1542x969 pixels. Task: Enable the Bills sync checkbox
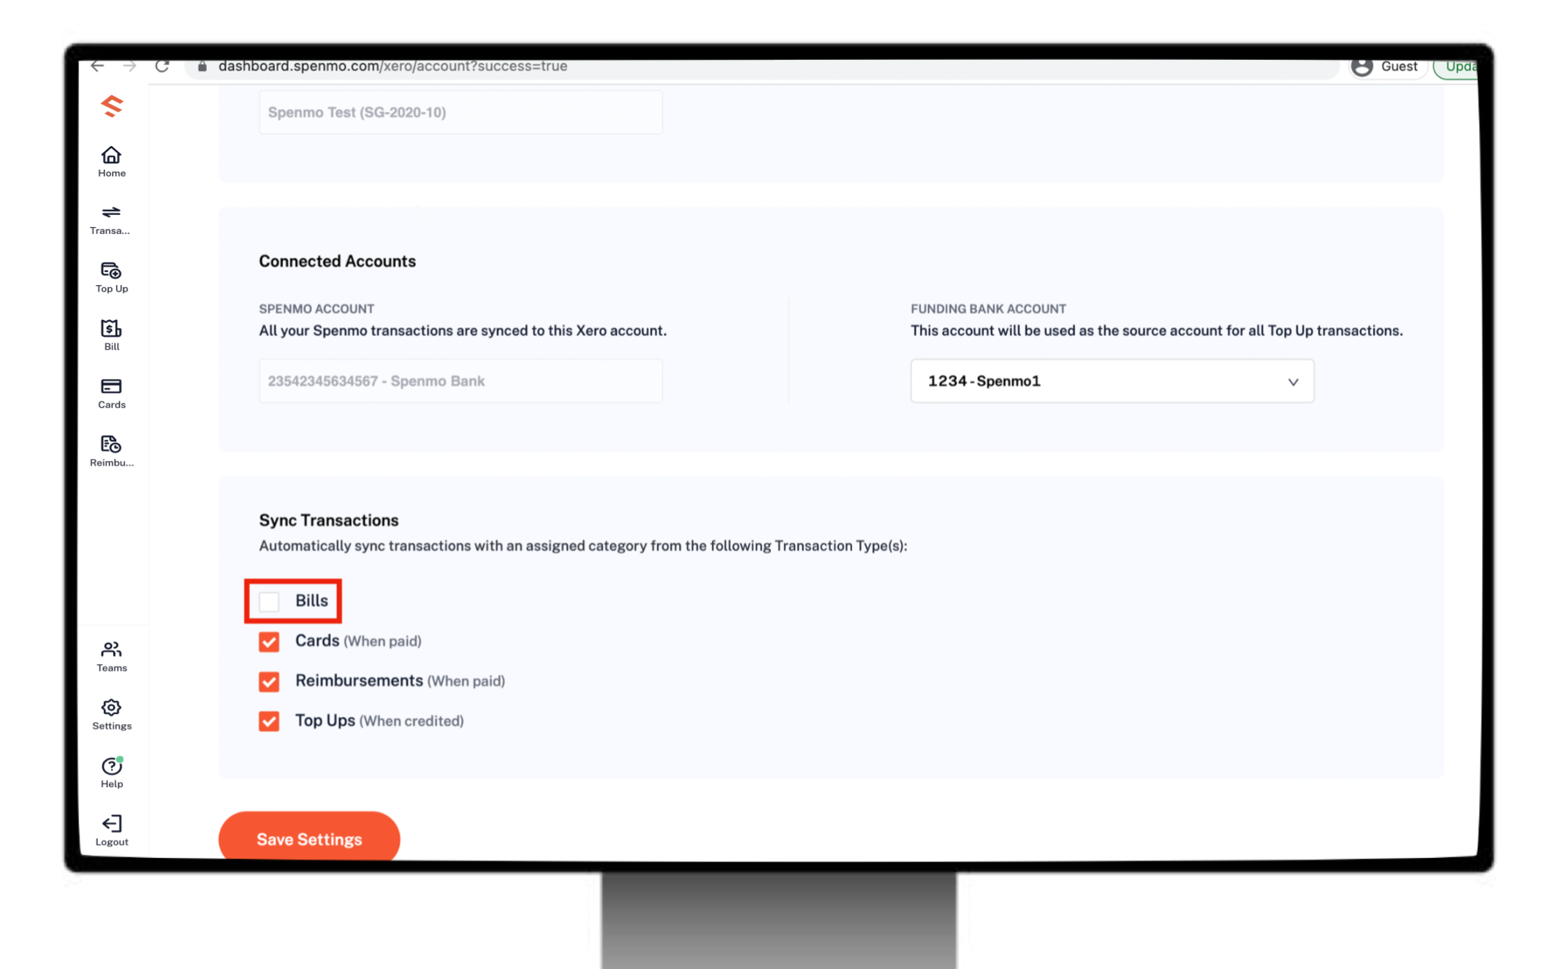pos(269,601)
